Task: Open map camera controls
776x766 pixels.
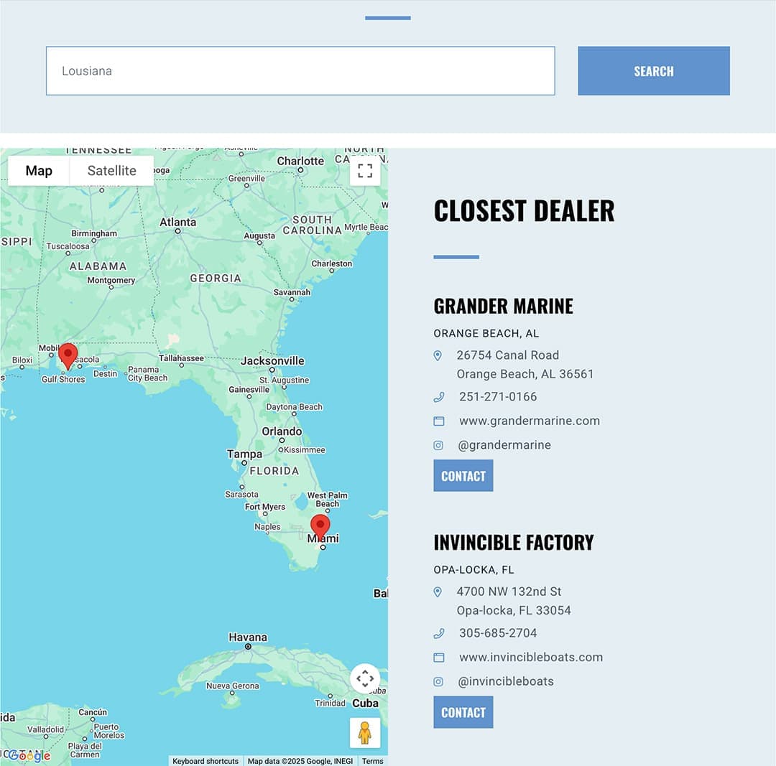Action: coord(365,678)
